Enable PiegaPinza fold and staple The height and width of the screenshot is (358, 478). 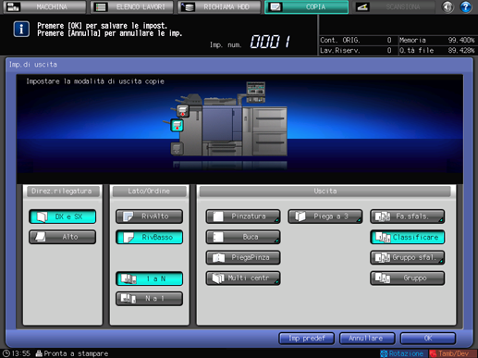coord(243,257)
